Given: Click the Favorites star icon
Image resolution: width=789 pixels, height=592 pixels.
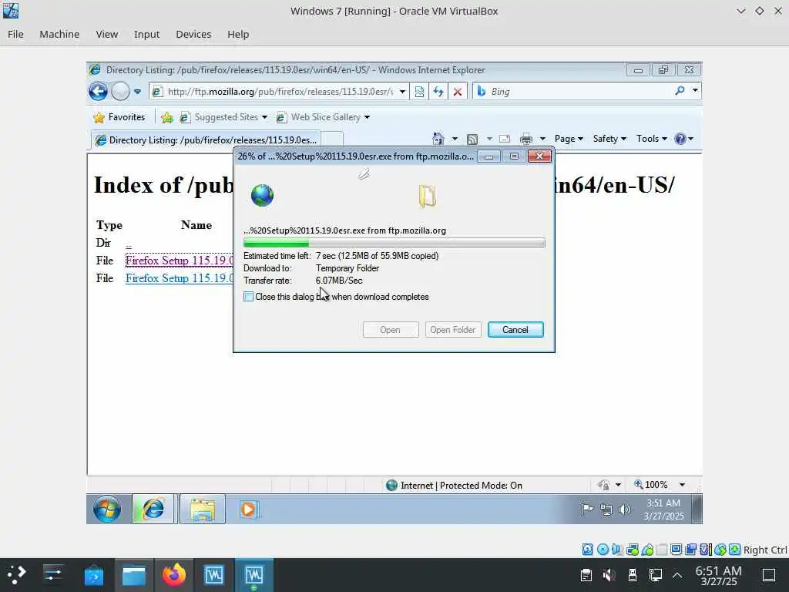Looking at the screenshot, I should (99, 117).
